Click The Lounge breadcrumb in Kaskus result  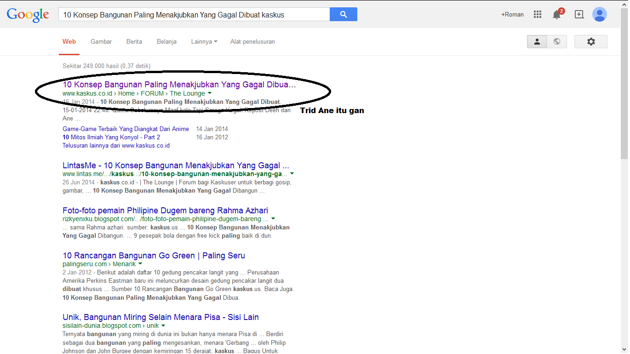point(188,93)
